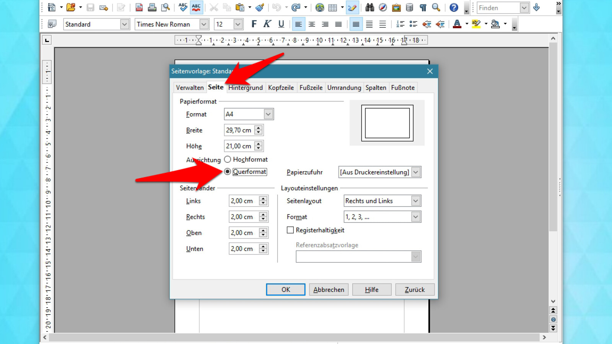Switch to the Hintergrund tab
Screen dimensions: 612x344
246,88
